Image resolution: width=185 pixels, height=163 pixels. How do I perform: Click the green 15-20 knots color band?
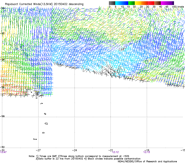pos(131,3)
